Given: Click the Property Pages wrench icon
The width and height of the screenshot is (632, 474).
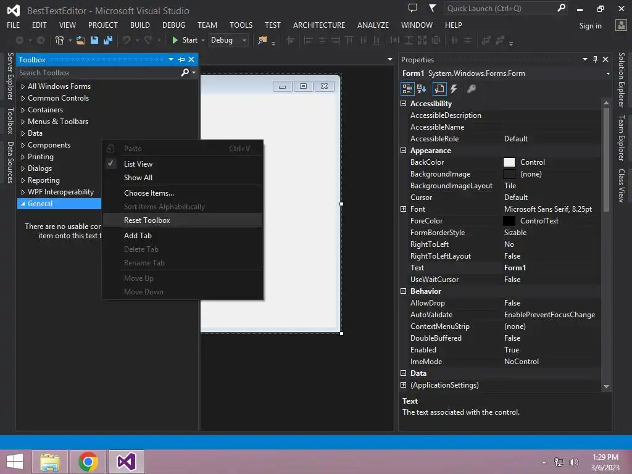Looking at the screenshot, I should point(471,89).
